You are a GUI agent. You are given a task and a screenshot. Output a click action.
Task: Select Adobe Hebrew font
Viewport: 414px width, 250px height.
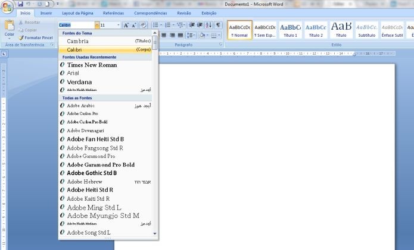(x=105, y=182)
